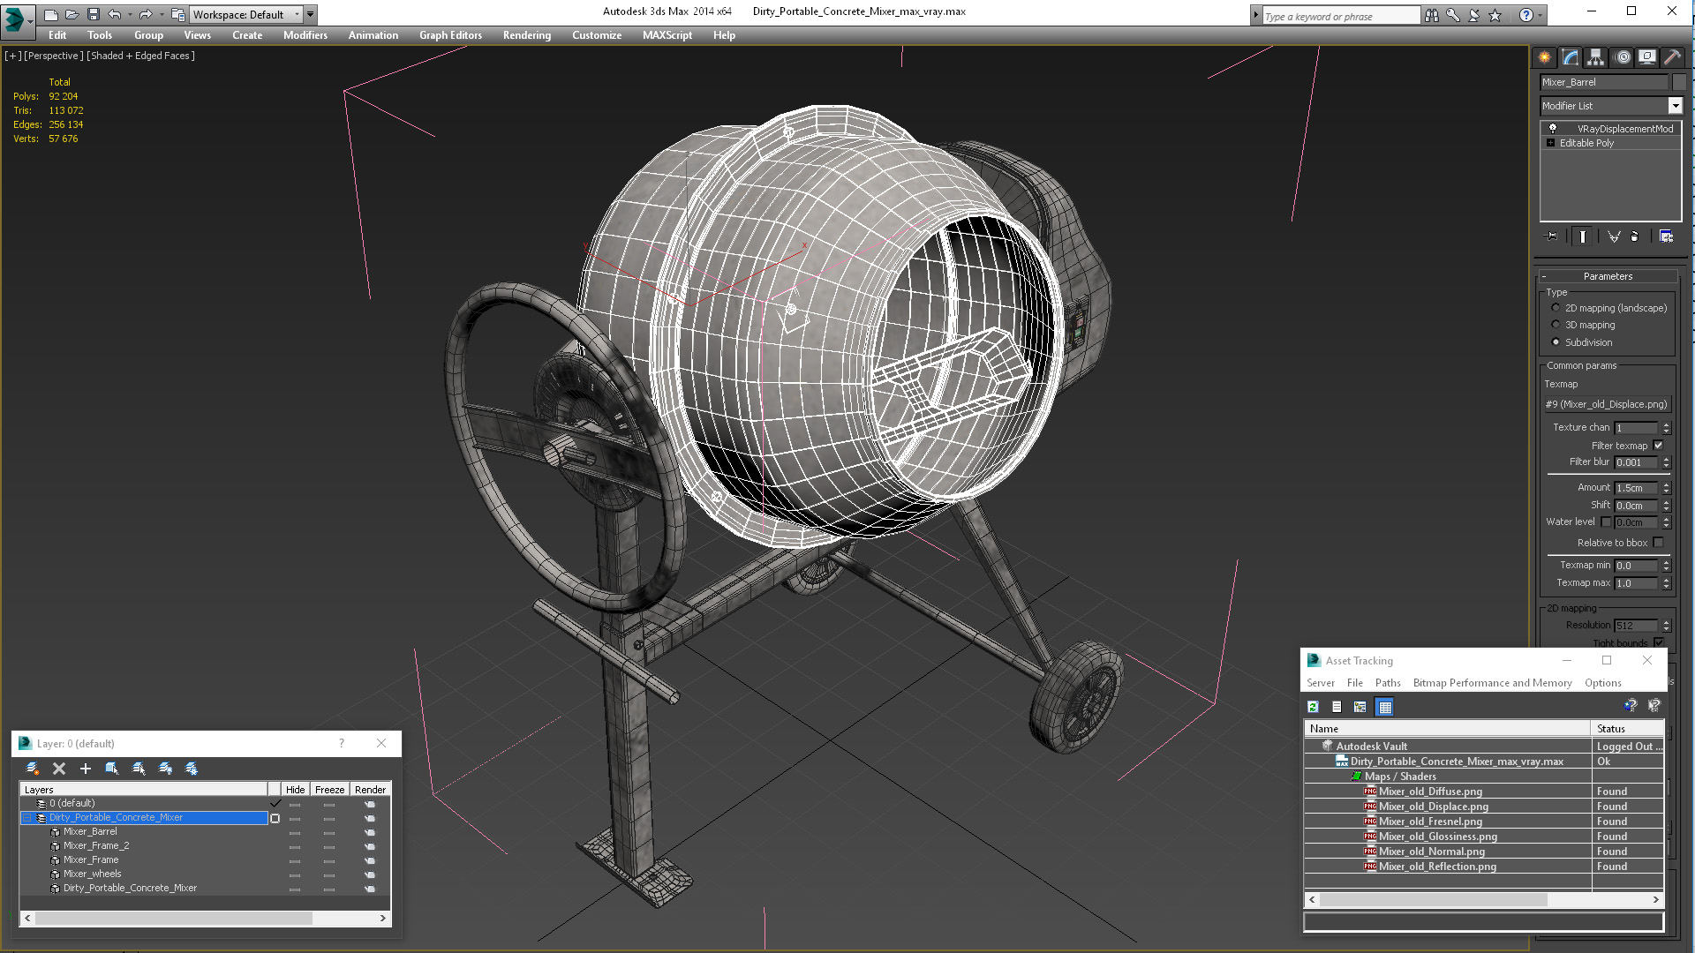Click Delete layer X icon
Image resolution: width=1695 pixels, height=953 pixels.
(x=59, y=769)
